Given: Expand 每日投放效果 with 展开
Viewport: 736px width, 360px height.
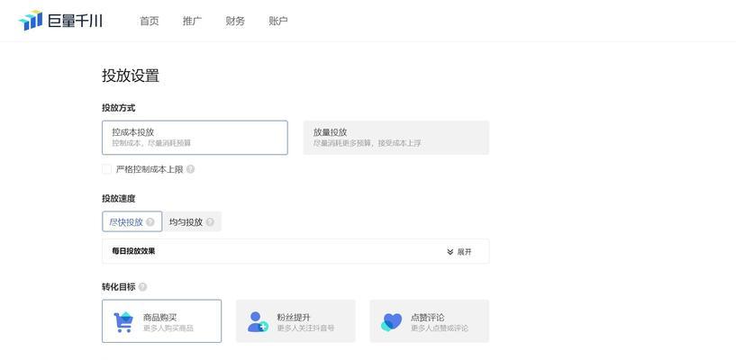Looking at the screenshot, I should click(x=459, y=252).
